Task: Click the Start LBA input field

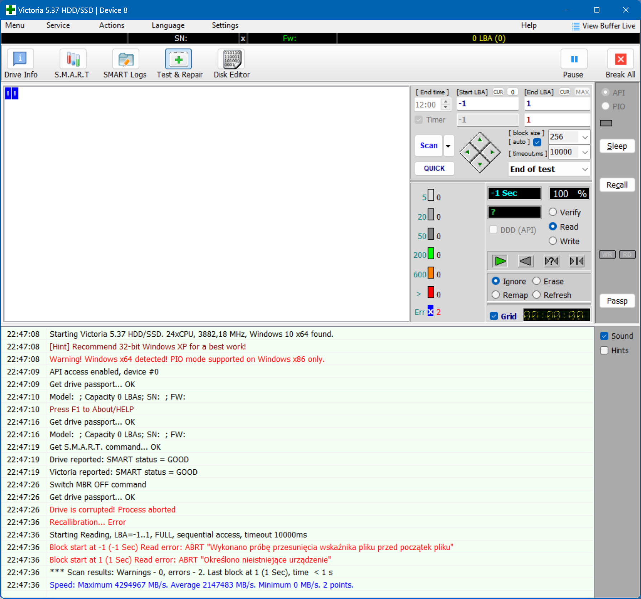Action: (488, 104)
